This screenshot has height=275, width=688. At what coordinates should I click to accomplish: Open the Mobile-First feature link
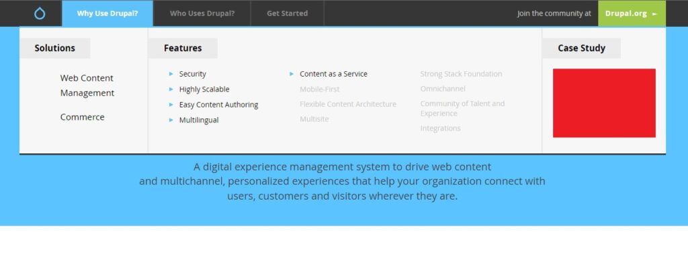pos(319,89)
